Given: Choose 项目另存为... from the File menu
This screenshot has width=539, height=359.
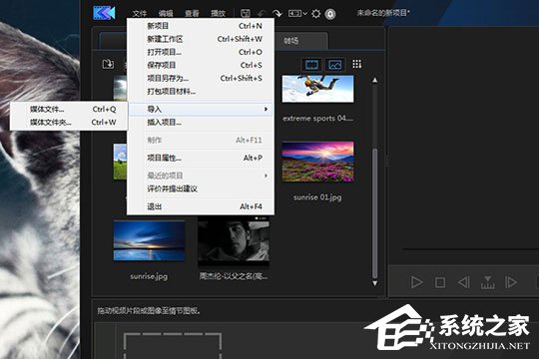Looking at the screenshot, I should pyautogui.click(x=201, y=78).
